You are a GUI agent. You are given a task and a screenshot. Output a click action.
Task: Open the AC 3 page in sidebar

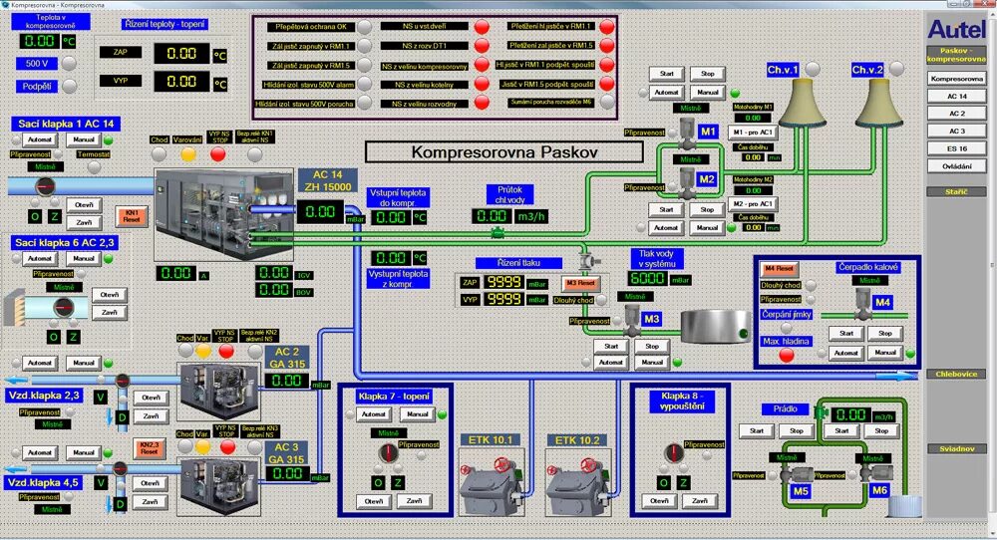[956, 131]
